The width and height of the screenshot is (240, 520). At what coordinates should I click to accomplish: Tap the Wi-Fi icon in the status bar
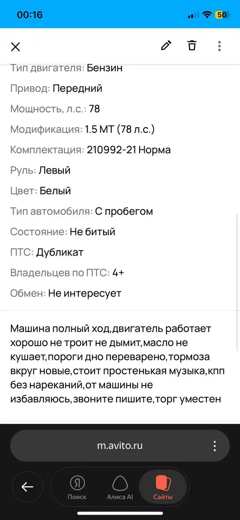pos(208,14)
